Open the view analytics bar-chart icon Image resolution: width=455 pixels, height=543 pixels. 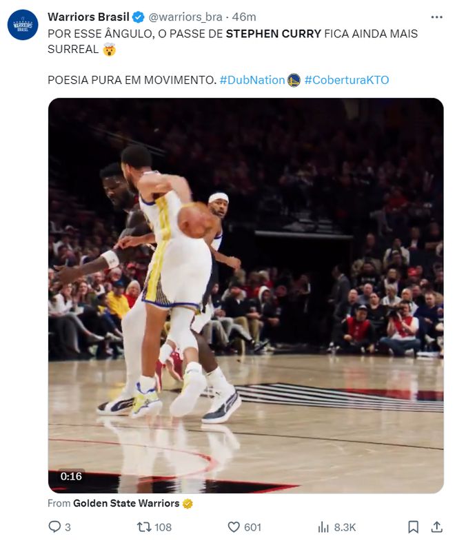tap(323, 527)
